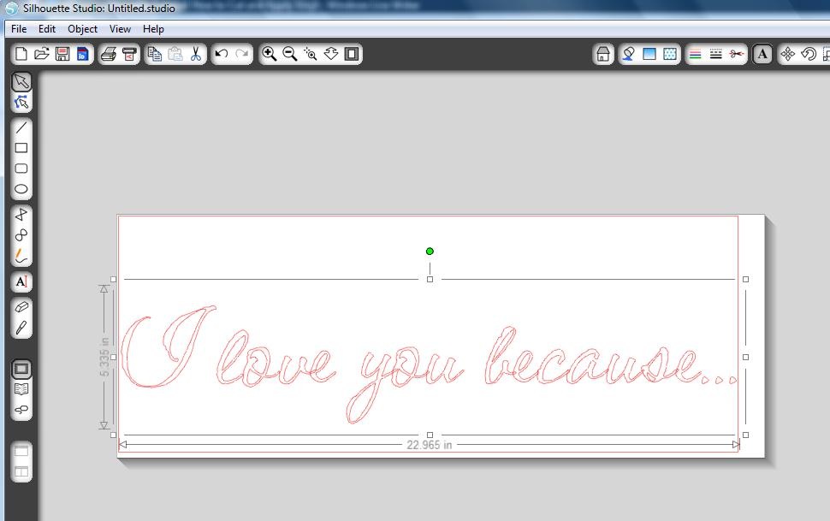The height and width of the screenshot is (521, 830).
Task: Pick the Draw Ellipse tool
Action: click(21, 189)
